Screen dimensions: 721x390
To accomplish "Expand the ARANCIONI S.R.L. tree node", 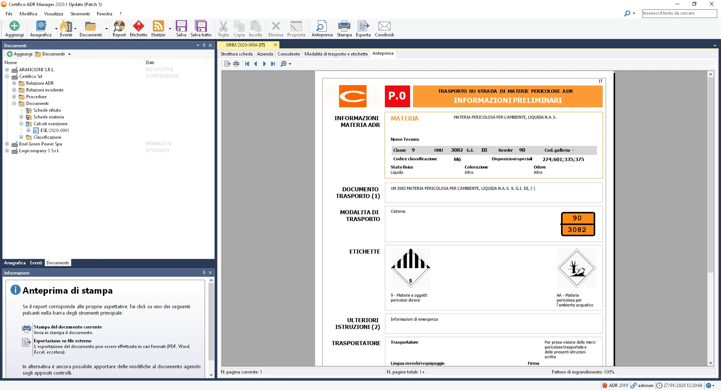I will (x=7, y=70).
